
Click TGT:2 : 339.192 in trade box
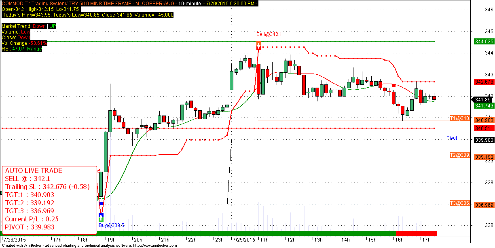pyautogui.click(x=30, y=203)
